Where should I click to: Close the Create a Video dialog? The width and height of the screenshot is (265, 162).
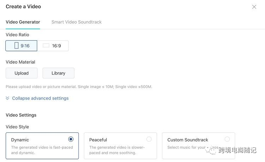coord(254,7)
